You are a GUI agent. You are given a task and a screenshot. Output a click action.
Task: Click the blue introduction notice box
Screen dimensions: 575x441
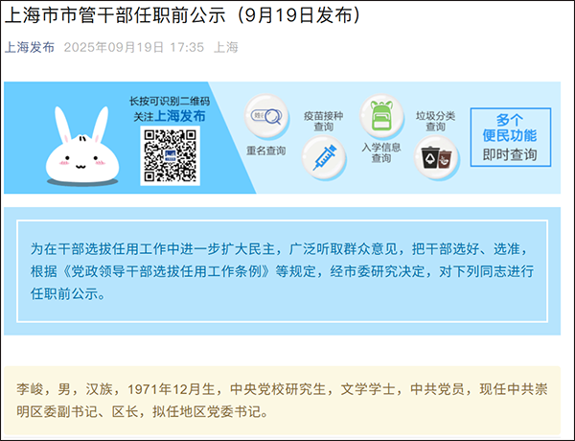coord(283,271)
